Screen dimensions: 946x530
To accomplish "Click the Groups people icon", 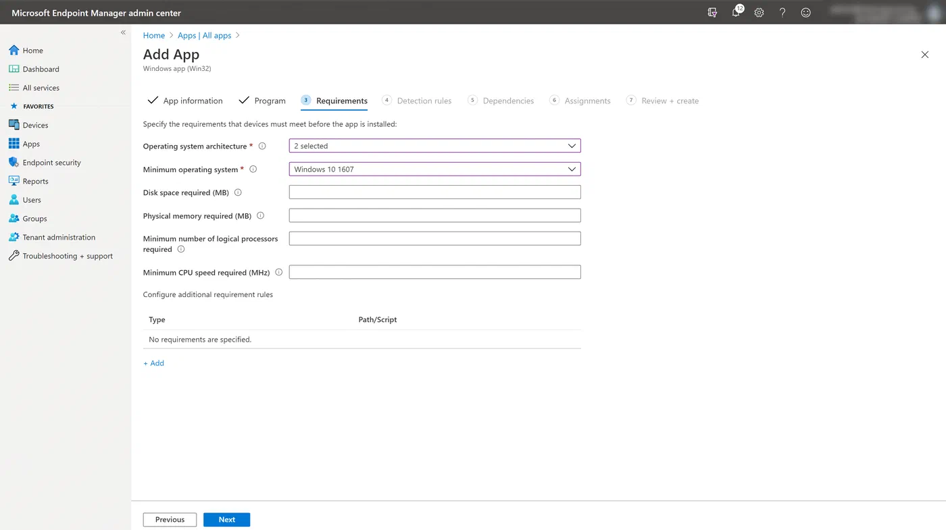I will 14,218.
